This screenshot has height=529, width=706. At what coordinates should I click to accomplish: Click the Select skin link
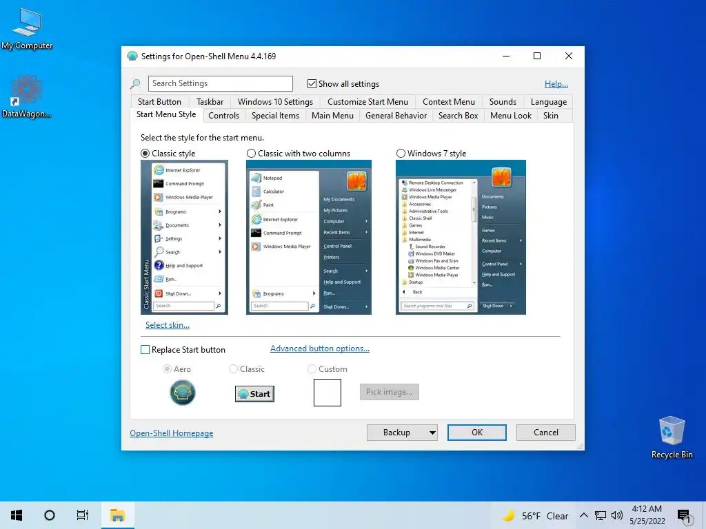click(168, 325)
